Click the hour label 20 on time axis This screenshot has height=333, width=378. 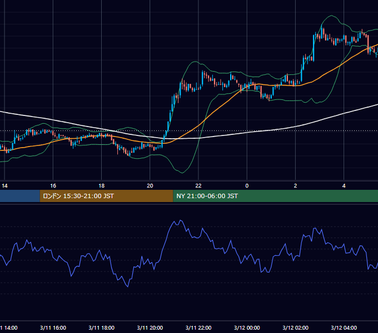pyautogui.click(x=150, y=186)
